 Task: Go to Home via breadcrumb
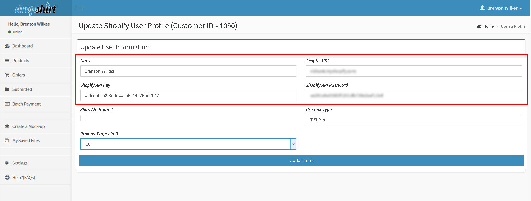(x=488, y=26)
